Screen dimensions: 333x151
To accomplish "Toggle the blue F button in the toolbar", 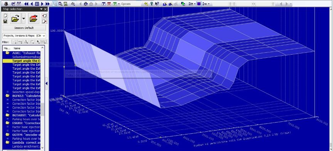I will coord(104,4).
